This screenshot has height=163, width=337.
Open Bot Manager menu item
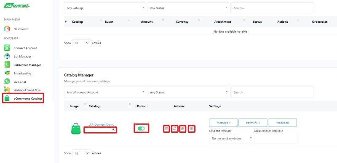[x=22, y=56]
